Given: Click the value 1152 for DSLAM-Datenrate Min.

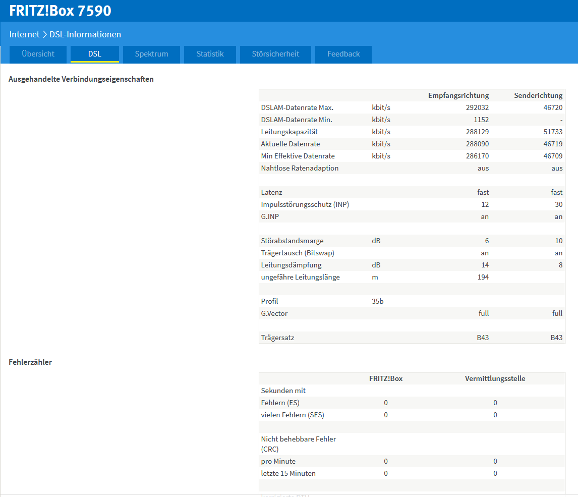Looking at the screenshot, I should 481,120.
